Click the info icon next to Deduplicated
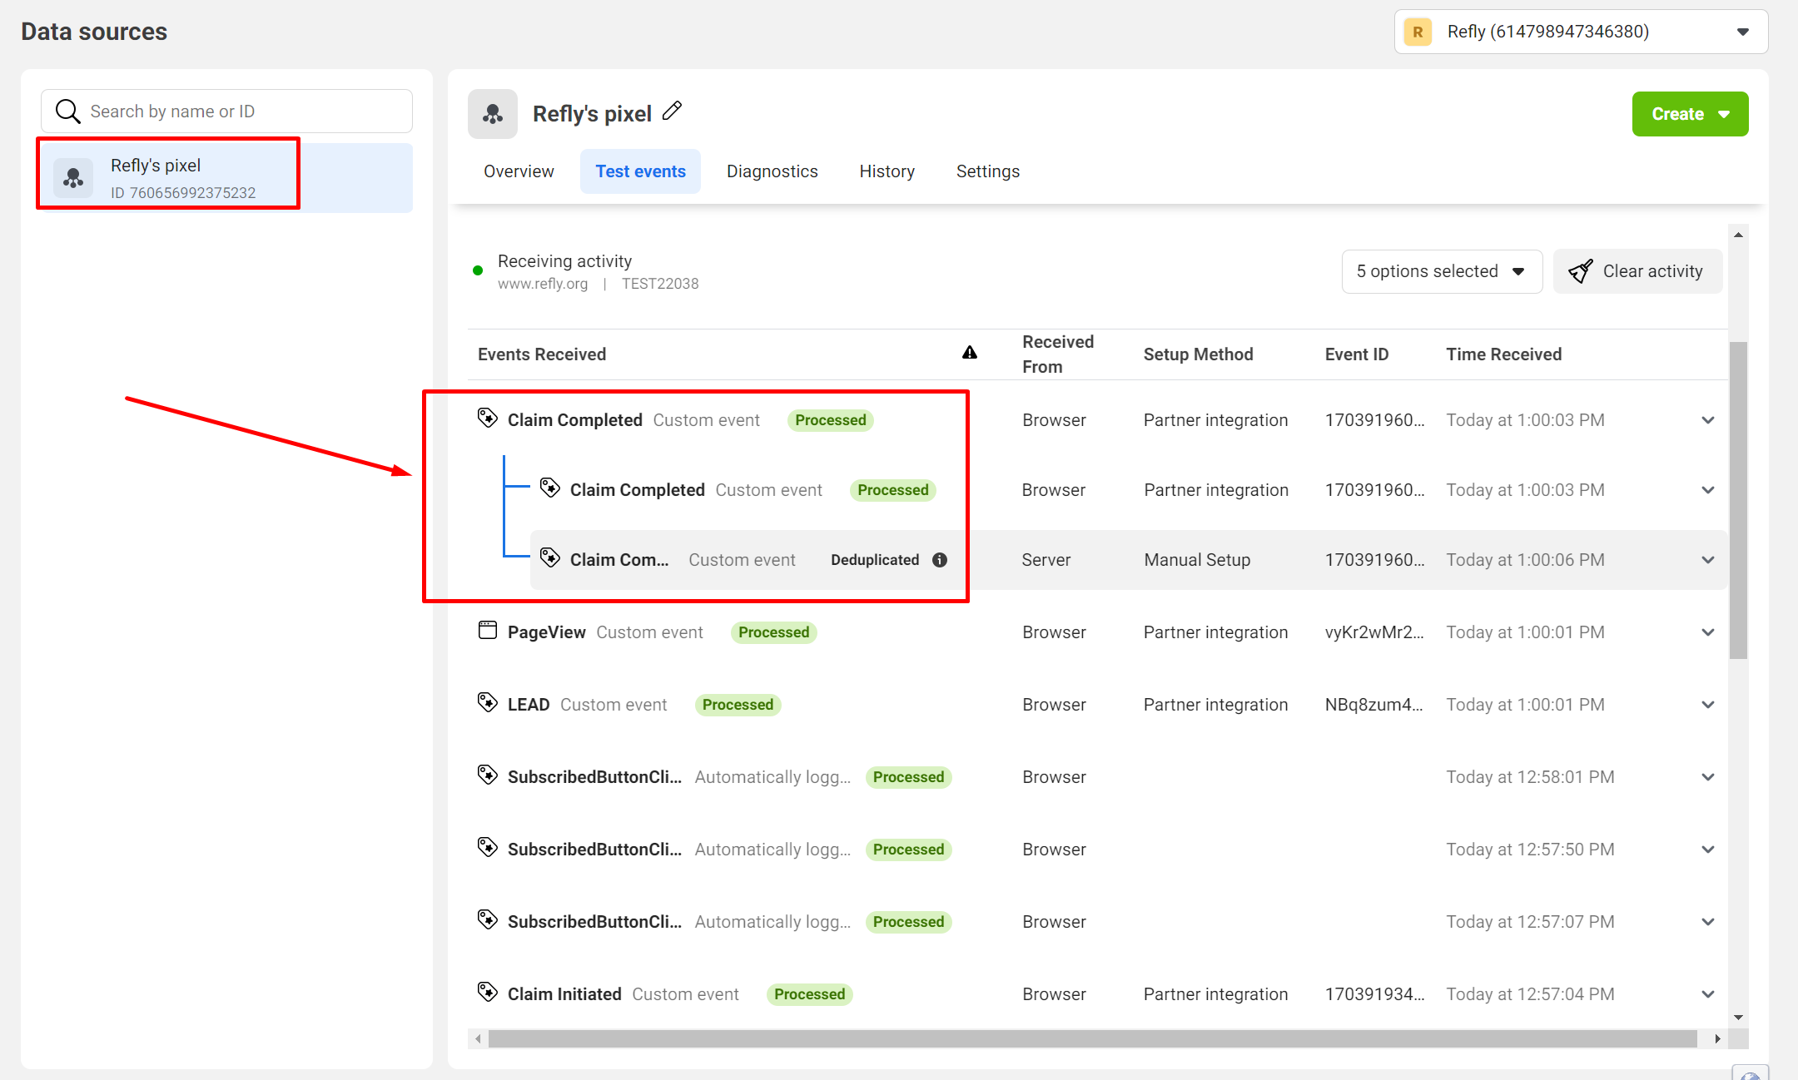Image resolution: width=1798 pixels, height=1080 pixels. pos(940,560)
